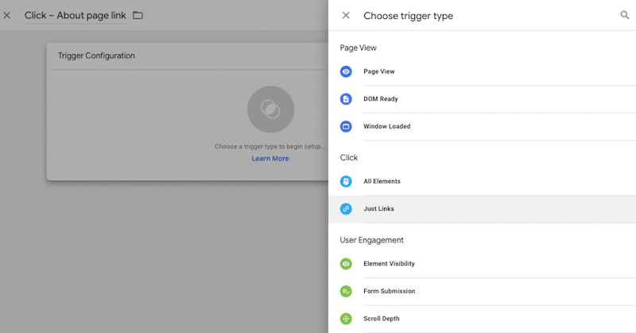Image resolution: width=636 pixels, height=333 pixels.
Task: Select Form Submission trigger type
Action: click(x=390, y=291)
